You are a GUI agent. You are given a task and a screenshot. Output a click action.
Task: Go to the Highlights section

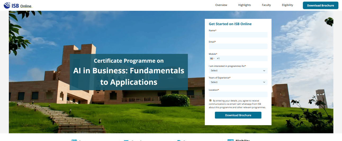click(x=244, y=5)
